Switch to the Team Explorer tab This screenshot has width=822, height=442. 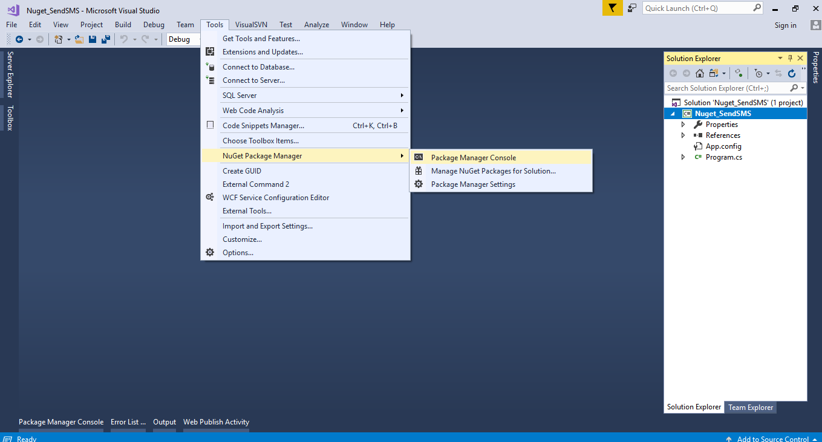tap(750, 407)
